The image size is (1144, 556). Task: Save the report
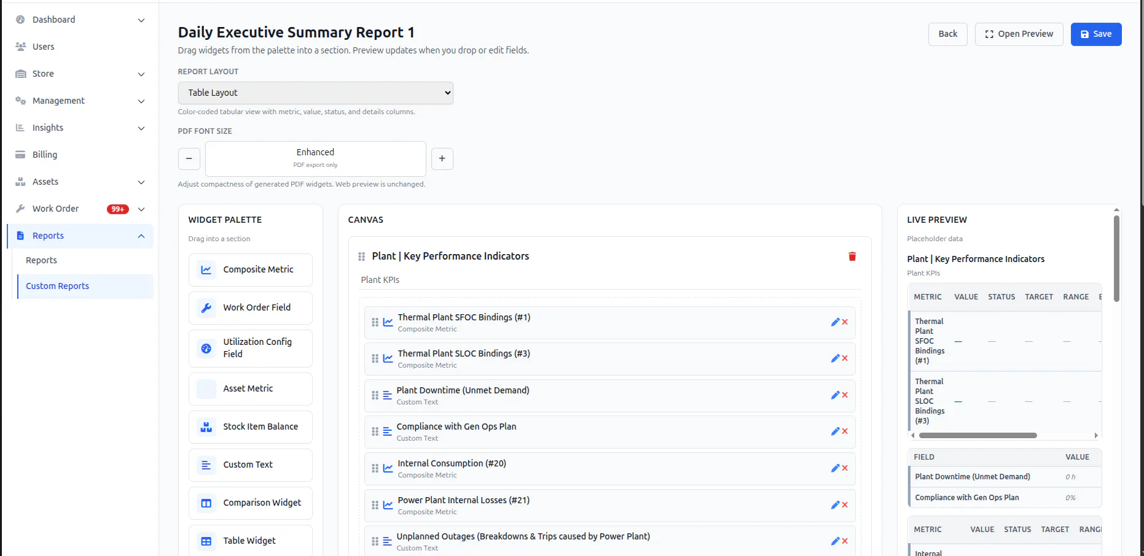pyautogui.click(x=1096, y=34)
